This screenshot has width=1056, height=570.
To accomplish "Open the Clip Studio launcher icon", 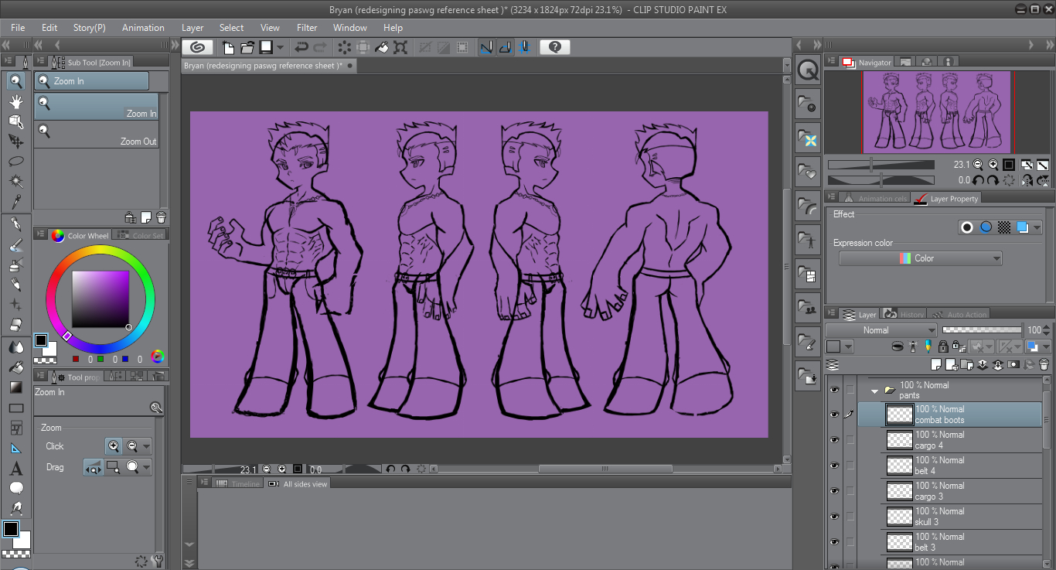I will coord(197,47).
